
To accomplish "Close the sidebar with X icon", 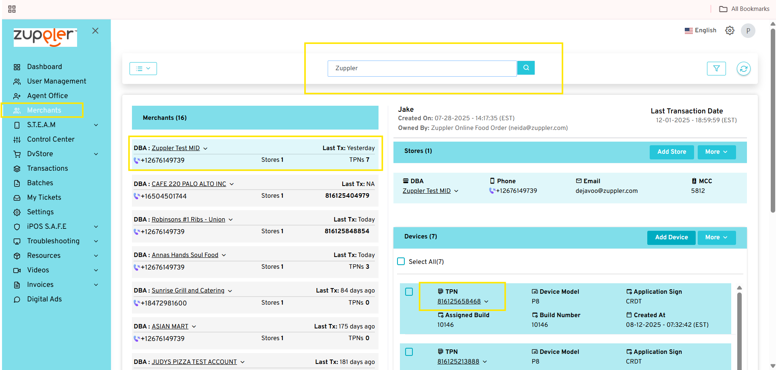I will (95, 31).
